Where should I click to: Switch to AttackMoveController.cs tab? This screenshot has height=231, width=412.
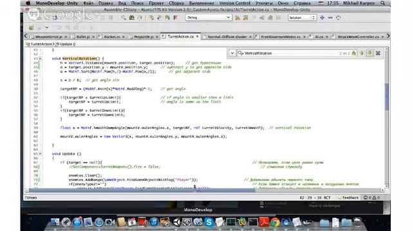(x=358, y=37)
